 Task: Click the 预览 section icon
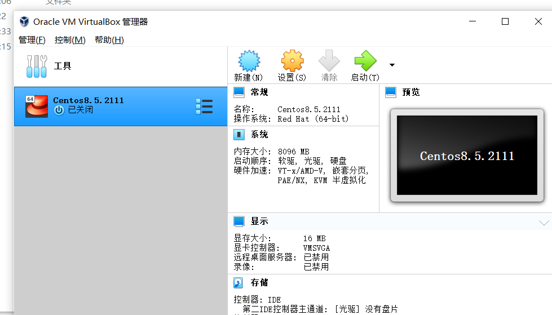[390, 92]
